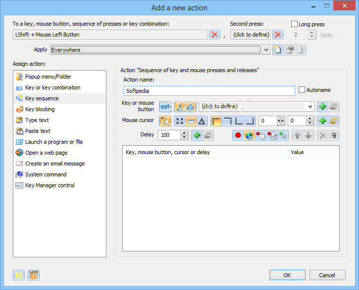Image resolution: width=359 pixels, height=290 pixels.
Task: Select Key blocking action
Action: 59,109
